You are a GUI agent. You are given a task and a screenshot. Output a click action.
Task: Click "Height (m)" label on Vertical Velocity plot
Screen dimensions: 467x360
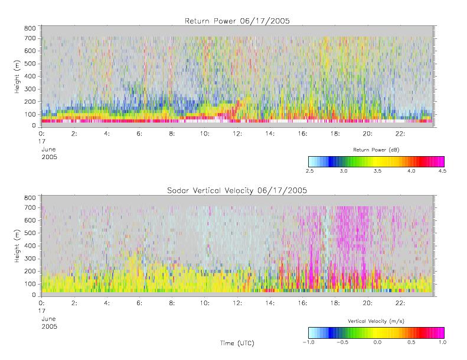17,246
